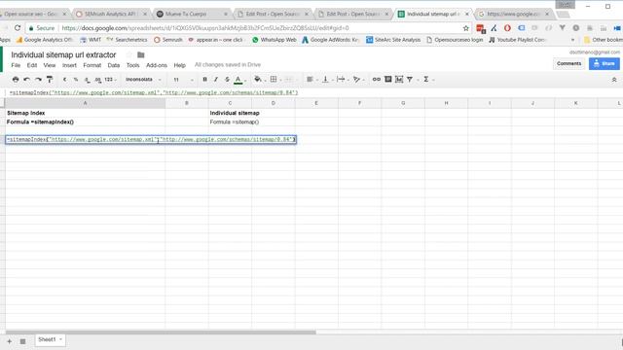Viewport: 623px width, 350px height.
Task: Collapse the menus with chevron icon
Action: click(614, 80)
